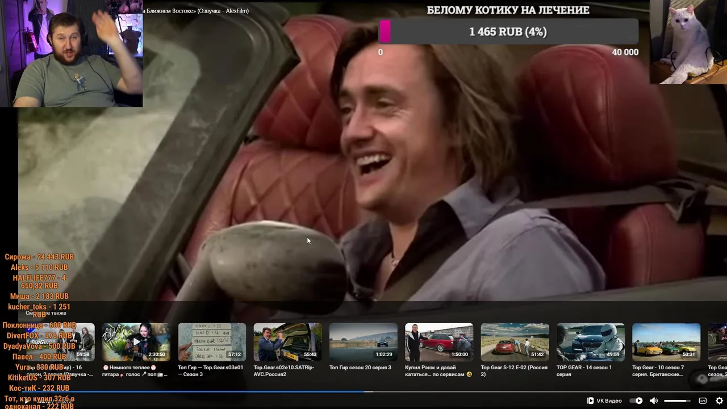Screen dimensions: 727x409
Task: Mute the video with speaker icon
Action: click(x=654, y=400)
